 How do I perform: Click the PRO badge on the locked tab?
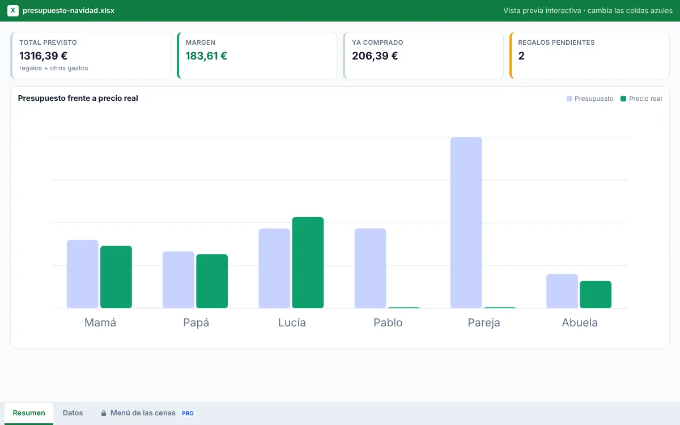point(188,414)
